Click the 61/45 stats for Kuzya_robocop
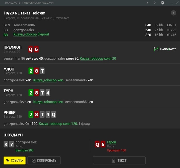The image size is (180, 168). point(172,35)
